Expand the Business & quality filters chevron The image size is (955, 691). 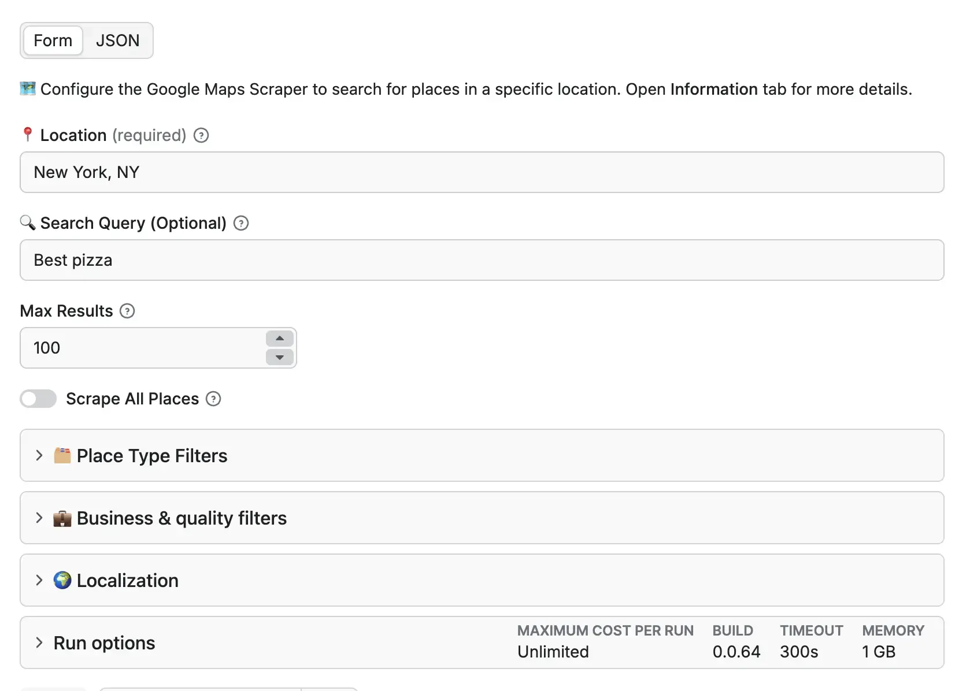39,518
